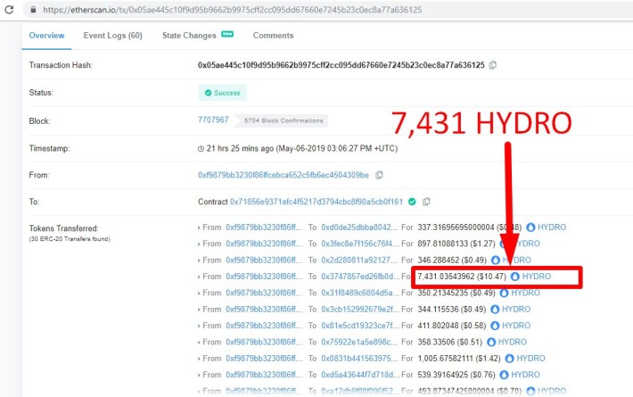Image resolution: width=633 pixels, height=397 pixels.
Task: Click the green verified-contract check icon
Action: pyautogui.click(x=413, y=202)
